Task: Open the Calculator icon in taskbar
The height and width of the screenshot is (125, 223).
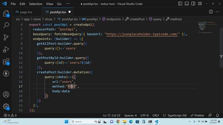Action: point(144,122)
